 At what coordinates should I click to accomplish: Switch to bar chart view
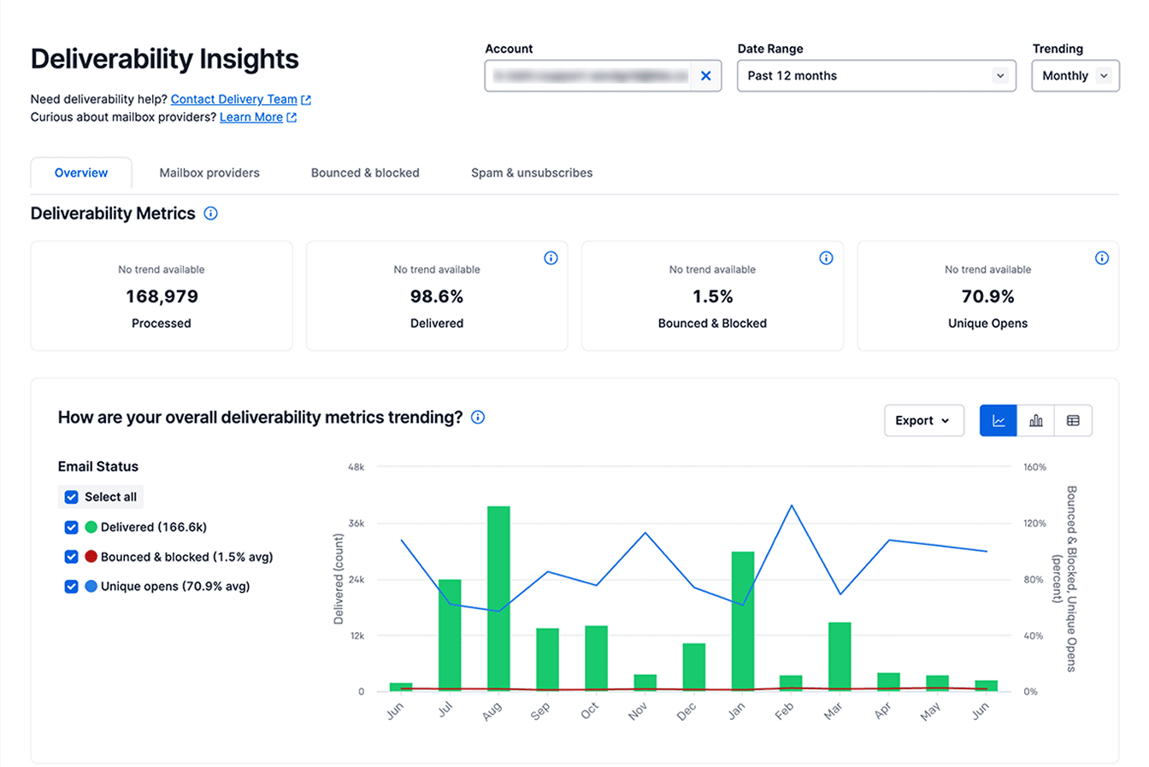1035,420
